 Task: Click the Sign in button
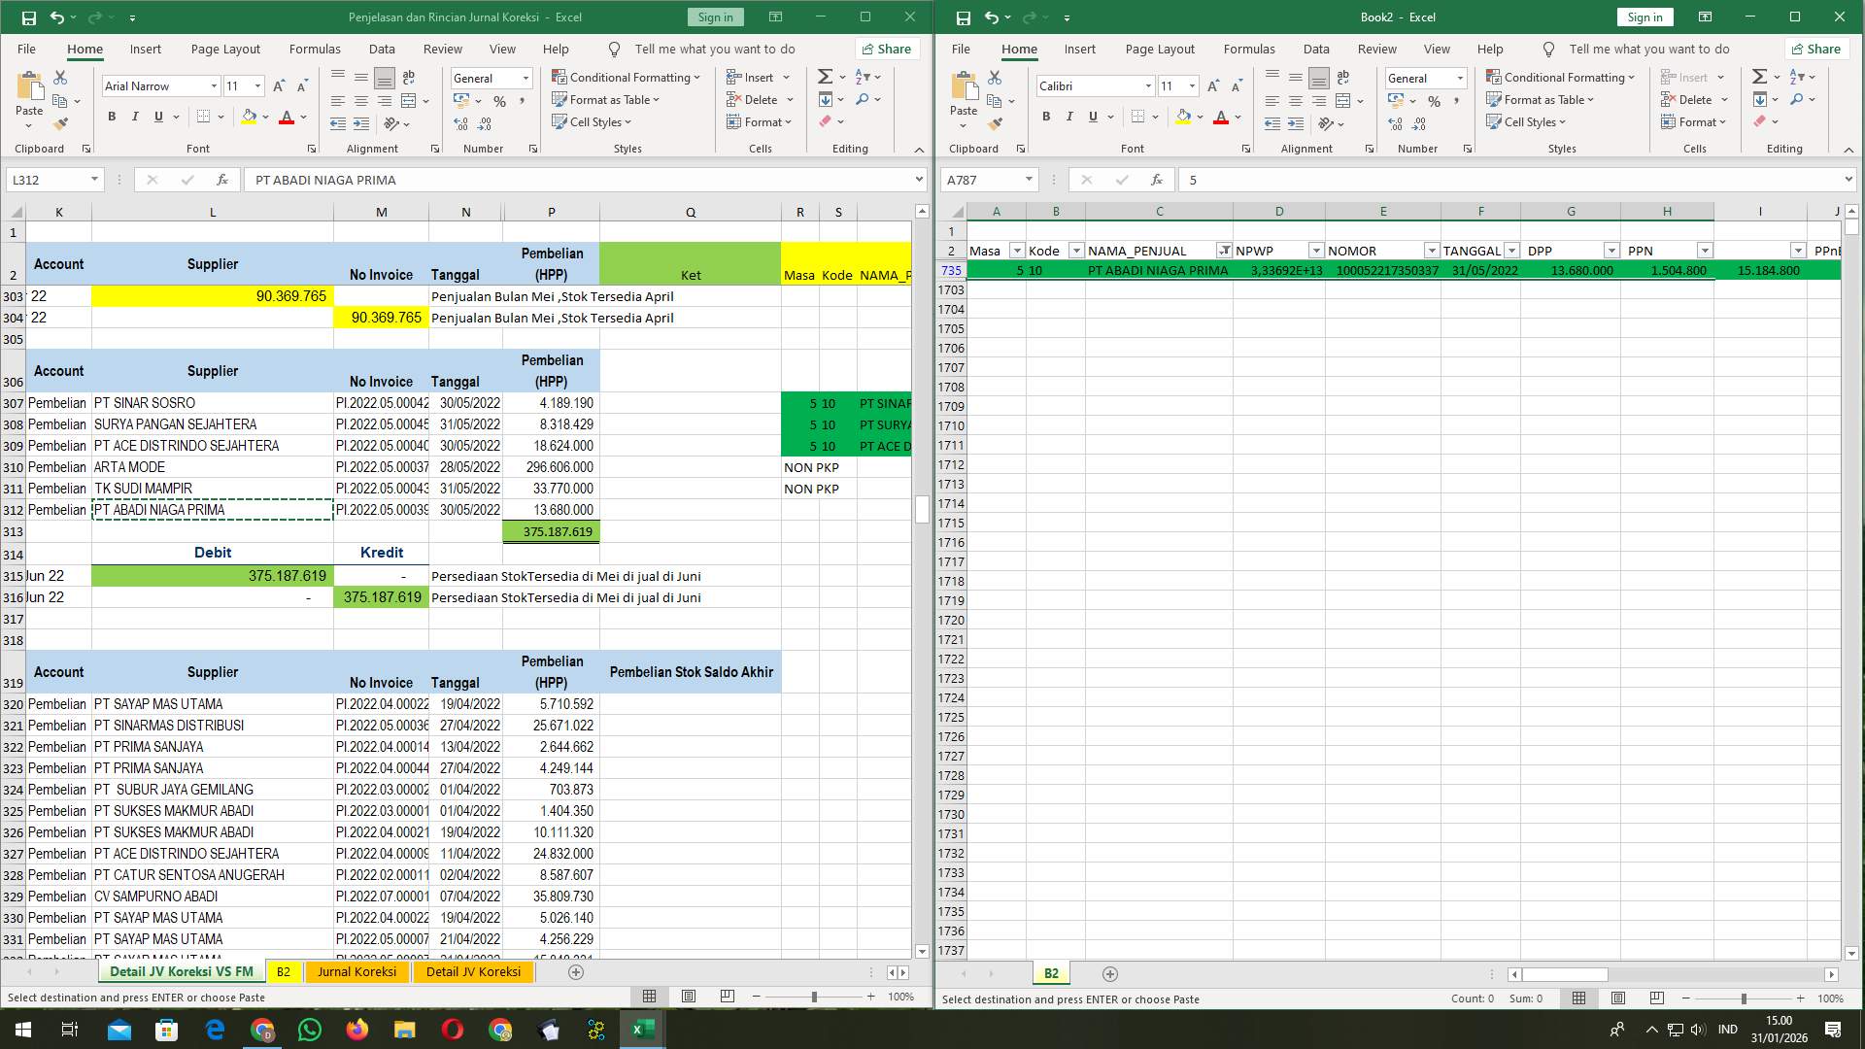(x=714, y=17)
